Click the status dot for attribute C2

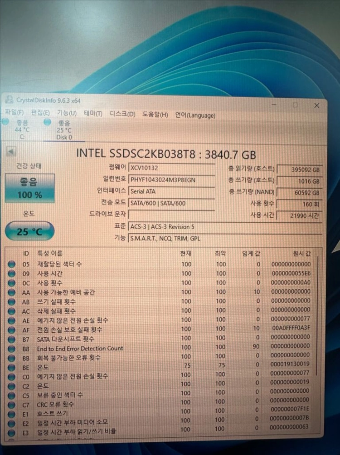(12, 386)
